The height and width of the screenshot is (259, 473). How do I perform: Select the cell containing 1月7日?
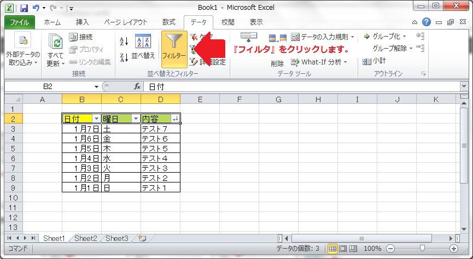coord(81,129)
